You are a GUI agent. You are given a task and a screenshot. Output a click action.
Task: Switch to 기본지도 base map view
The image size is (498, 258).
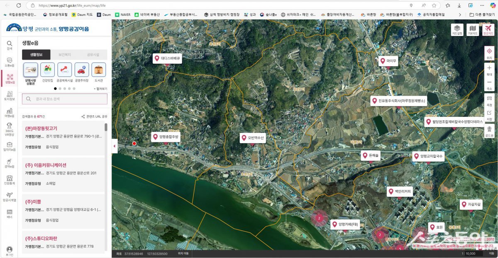(x=472, y=29)
